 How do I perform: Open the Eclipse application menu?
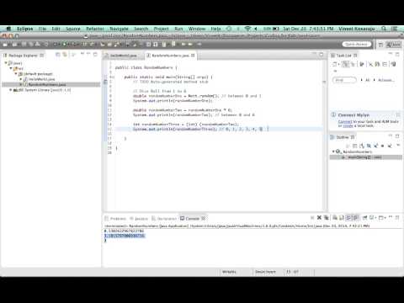point(24,29)
